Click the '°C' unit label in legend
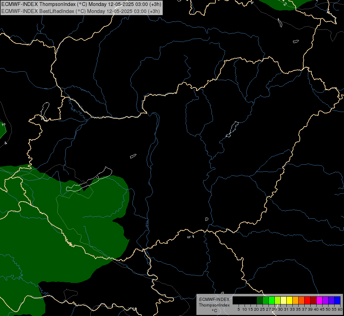Image resolution: width=344 pixels, height=316 pixels. pos(215,311)
